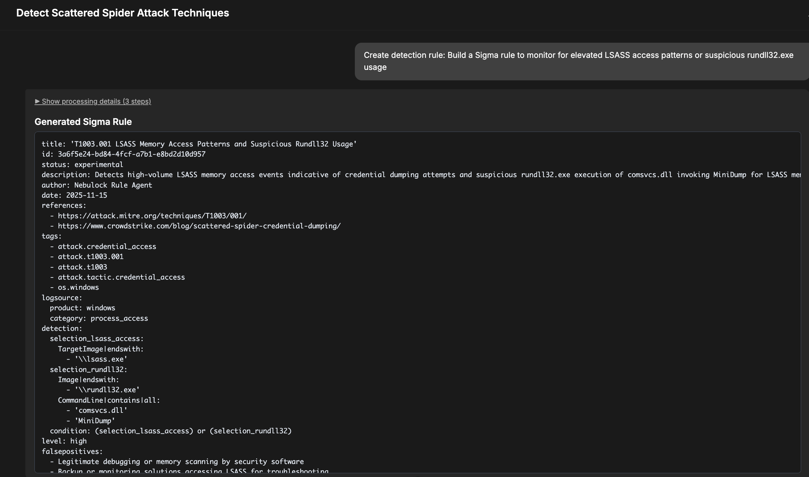The image size is (809, 477).
Task: Click the 'comsvcs.dll' CommandLine entry
Action: (101, 411)
